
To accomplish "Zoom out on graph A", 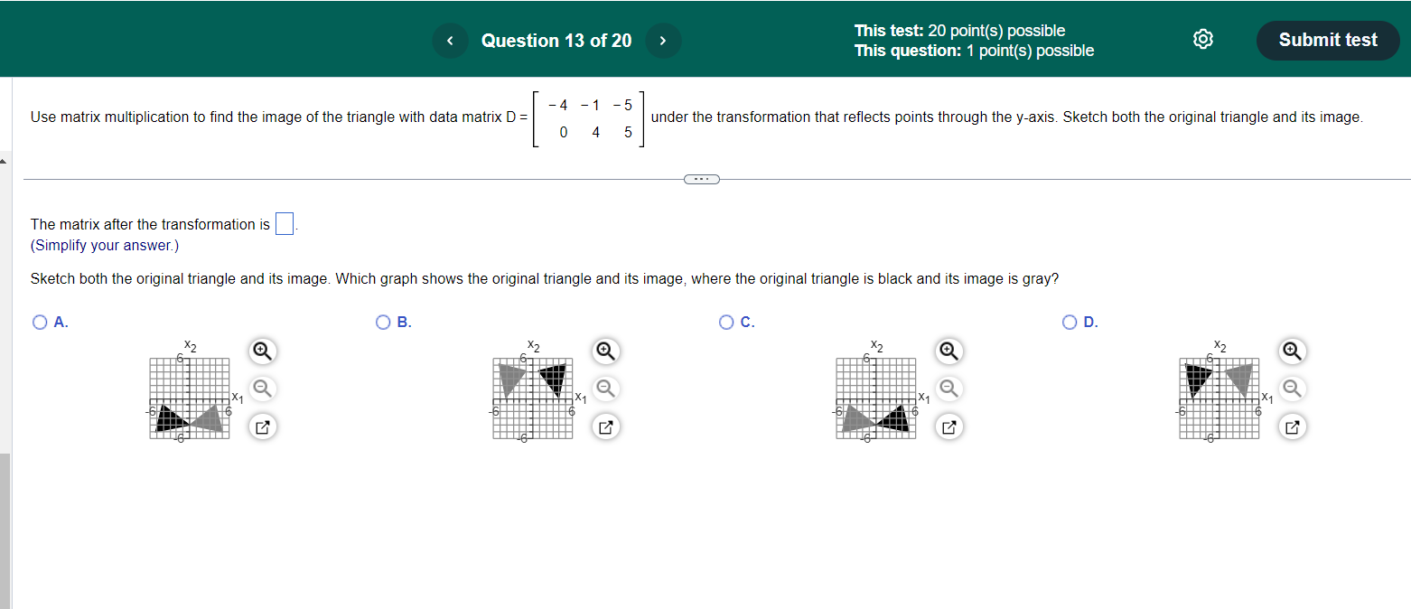I will 262,389.
